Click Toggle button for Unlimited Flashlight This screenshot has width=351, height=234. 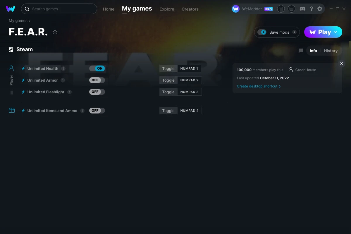pos(168,92)
